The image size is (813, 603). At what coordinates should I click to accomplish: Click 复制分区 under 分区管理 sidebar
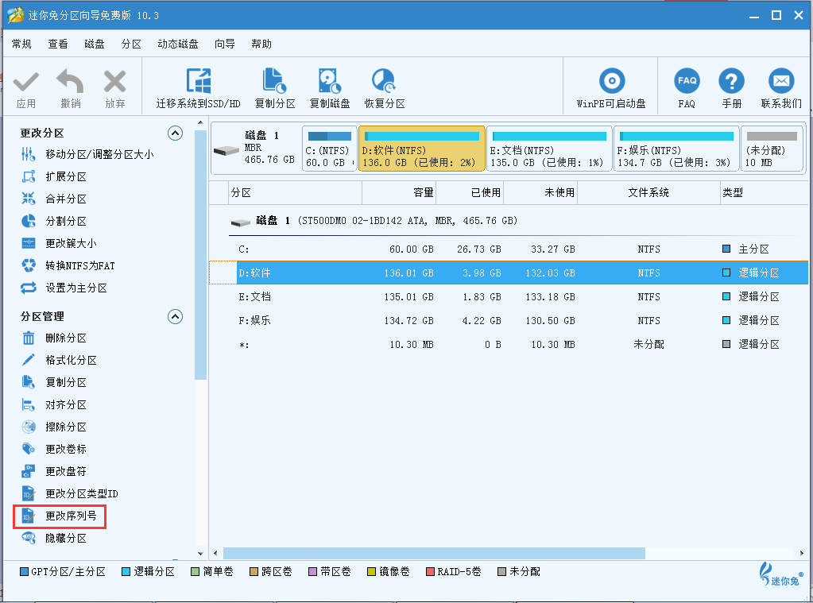pyautogui.click(x=53, y=383)
